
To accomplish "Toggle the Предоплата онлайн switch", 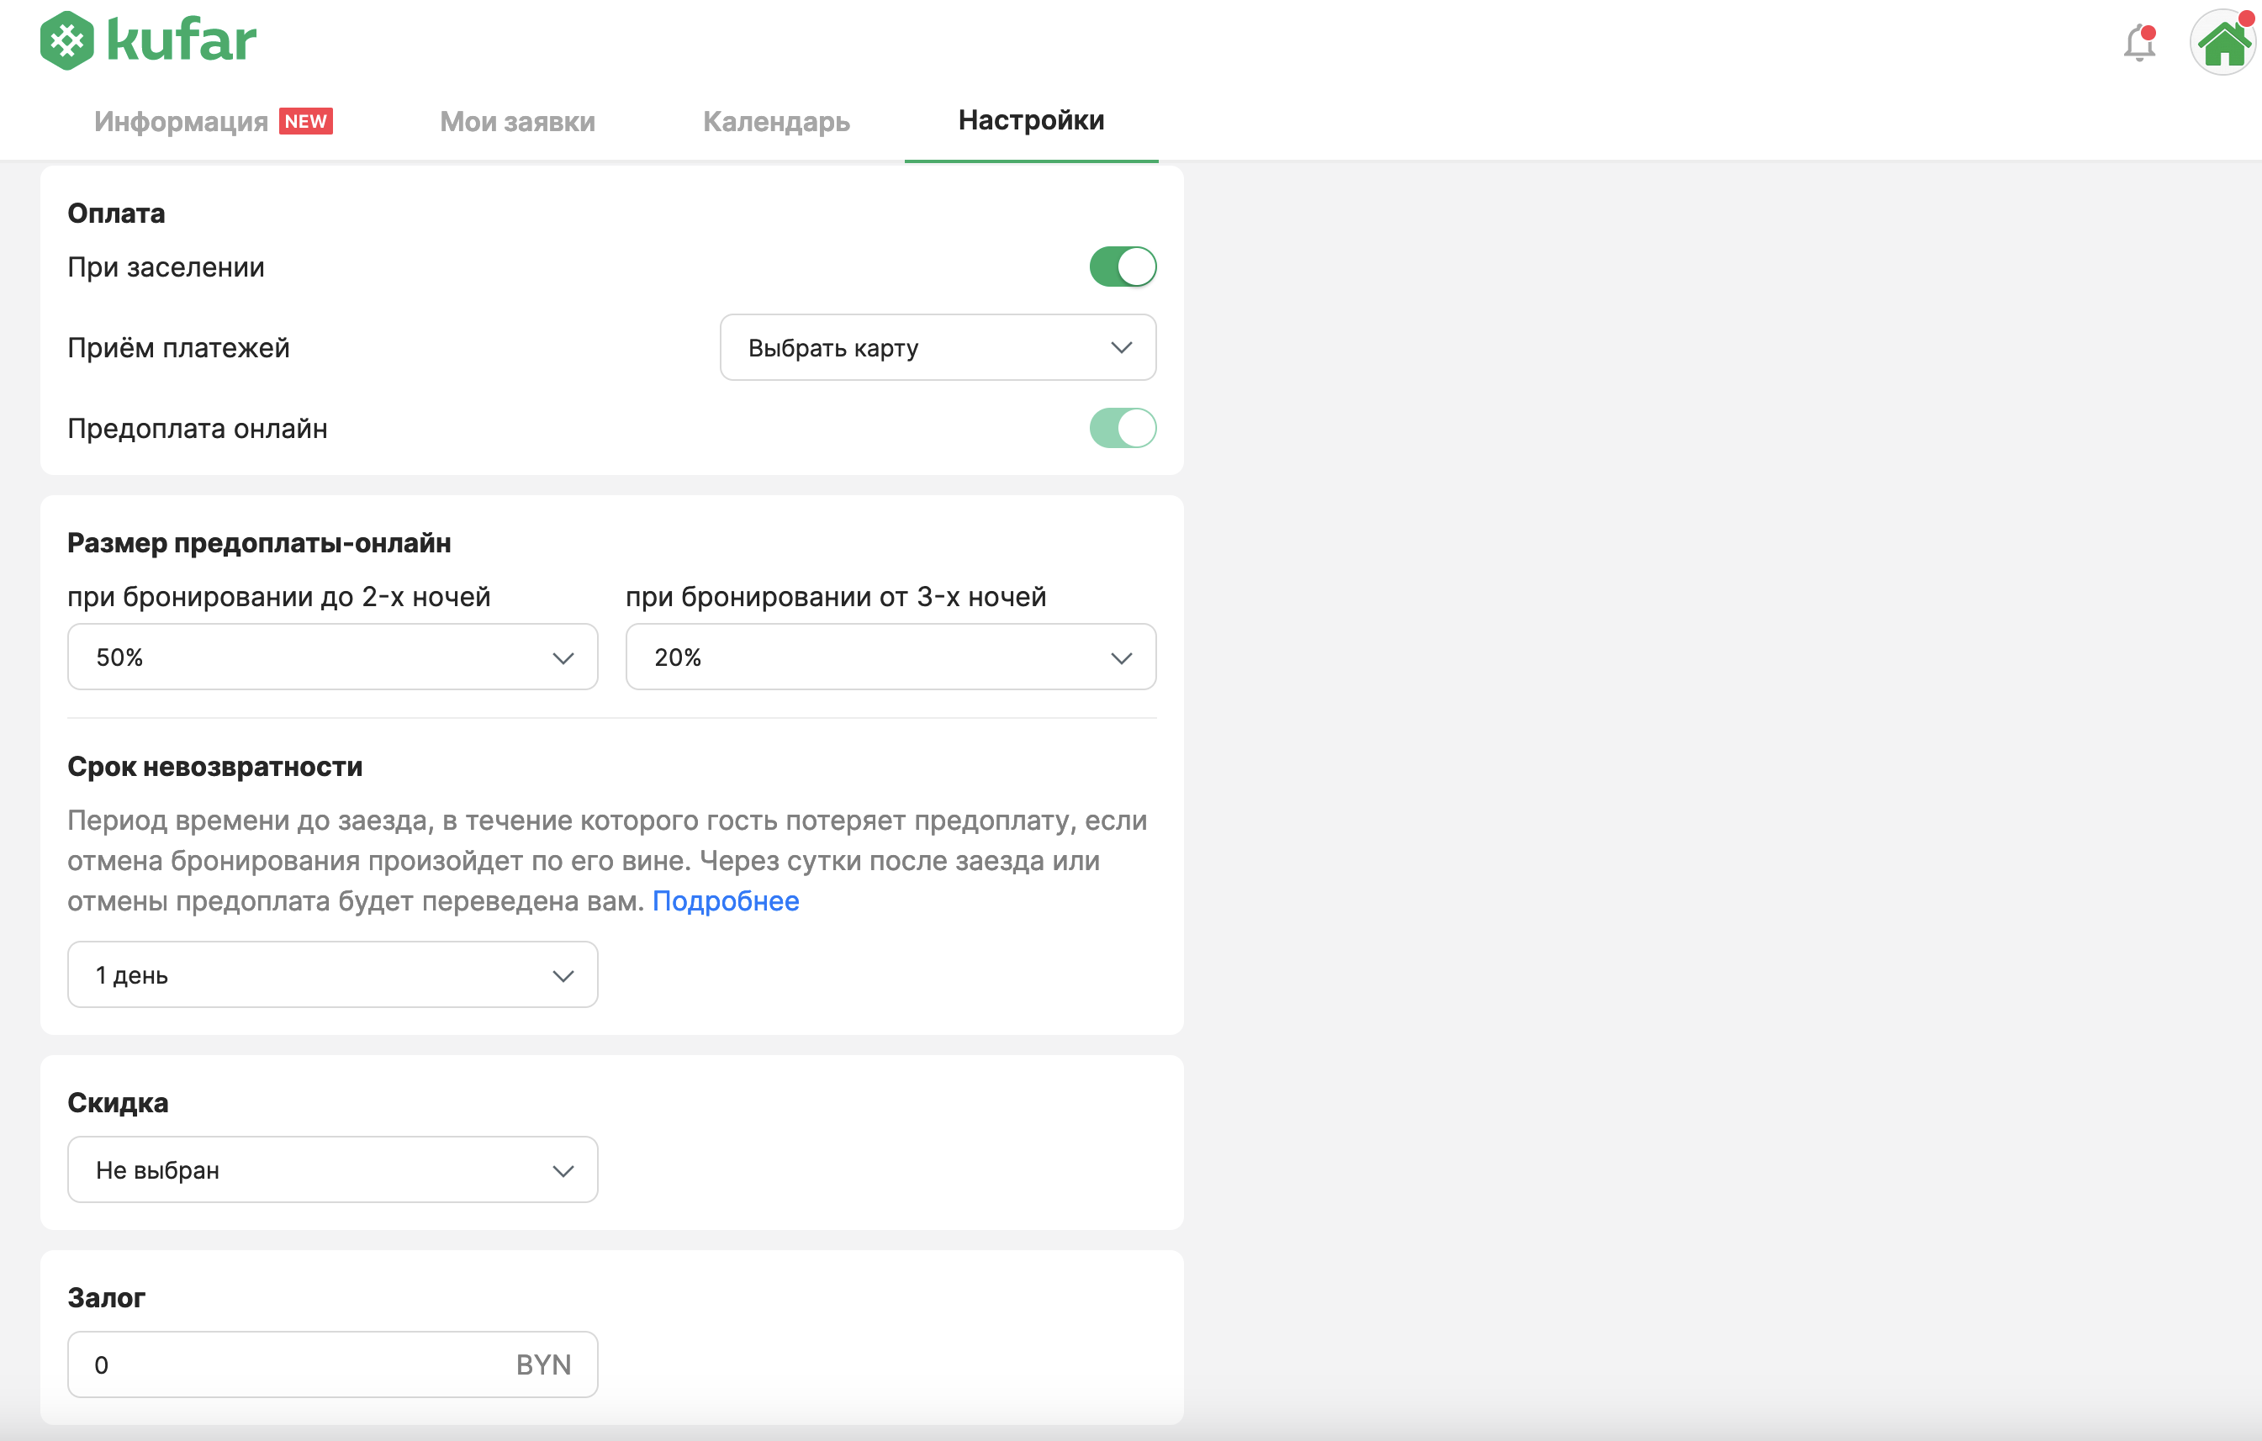I will tap(1123, 429).
